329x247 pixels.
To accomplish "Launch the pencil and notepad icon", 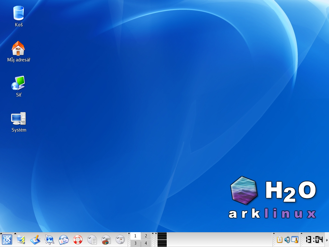I will (x=35, y=240).
